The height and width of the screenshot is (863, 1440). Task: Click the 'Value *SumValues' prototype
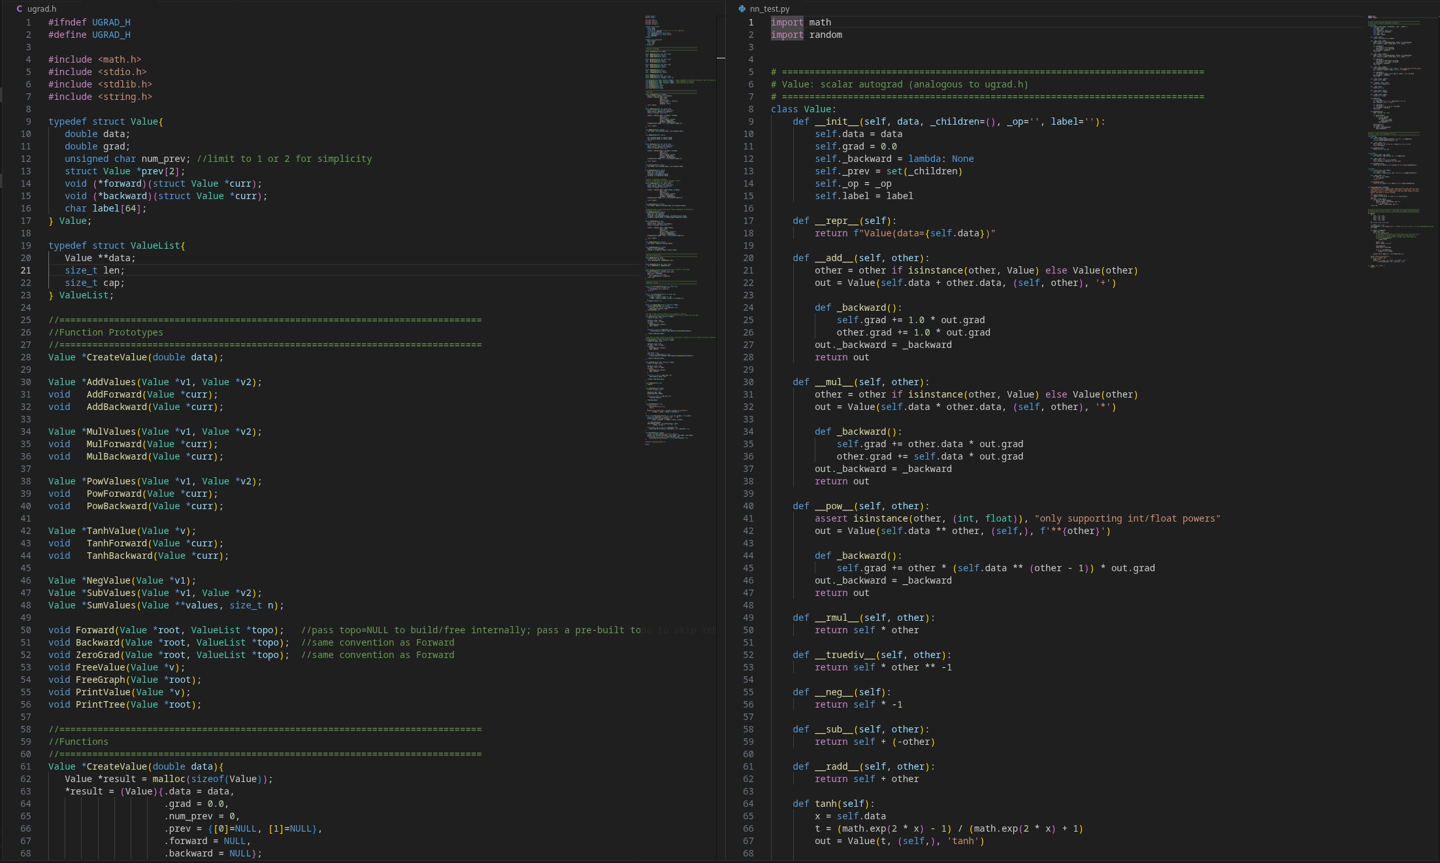tap(166, 605)
